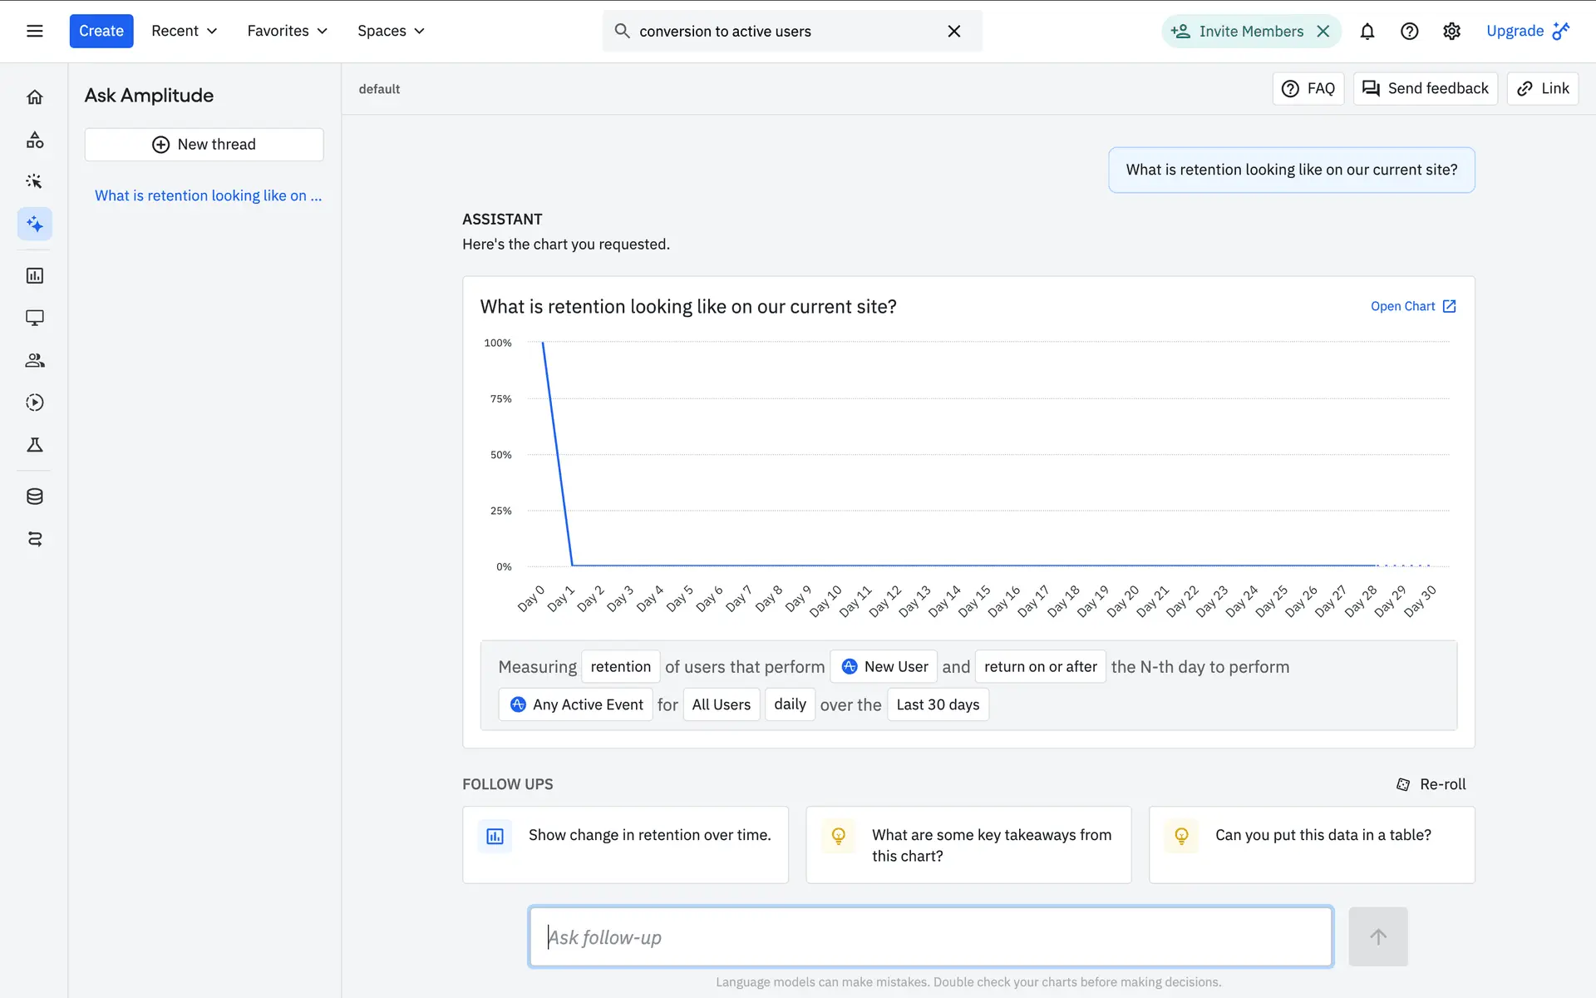The width and height of the screenshot is (1596, 998).
Task: Open the data database icon
Action: click(34, 497)
